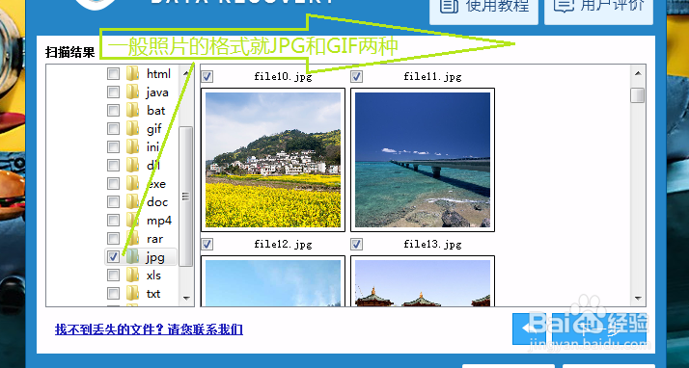Screen dimensions: 689x368
Task: Uncheck the jpg folder checkbox
Action: click(113, 257)
